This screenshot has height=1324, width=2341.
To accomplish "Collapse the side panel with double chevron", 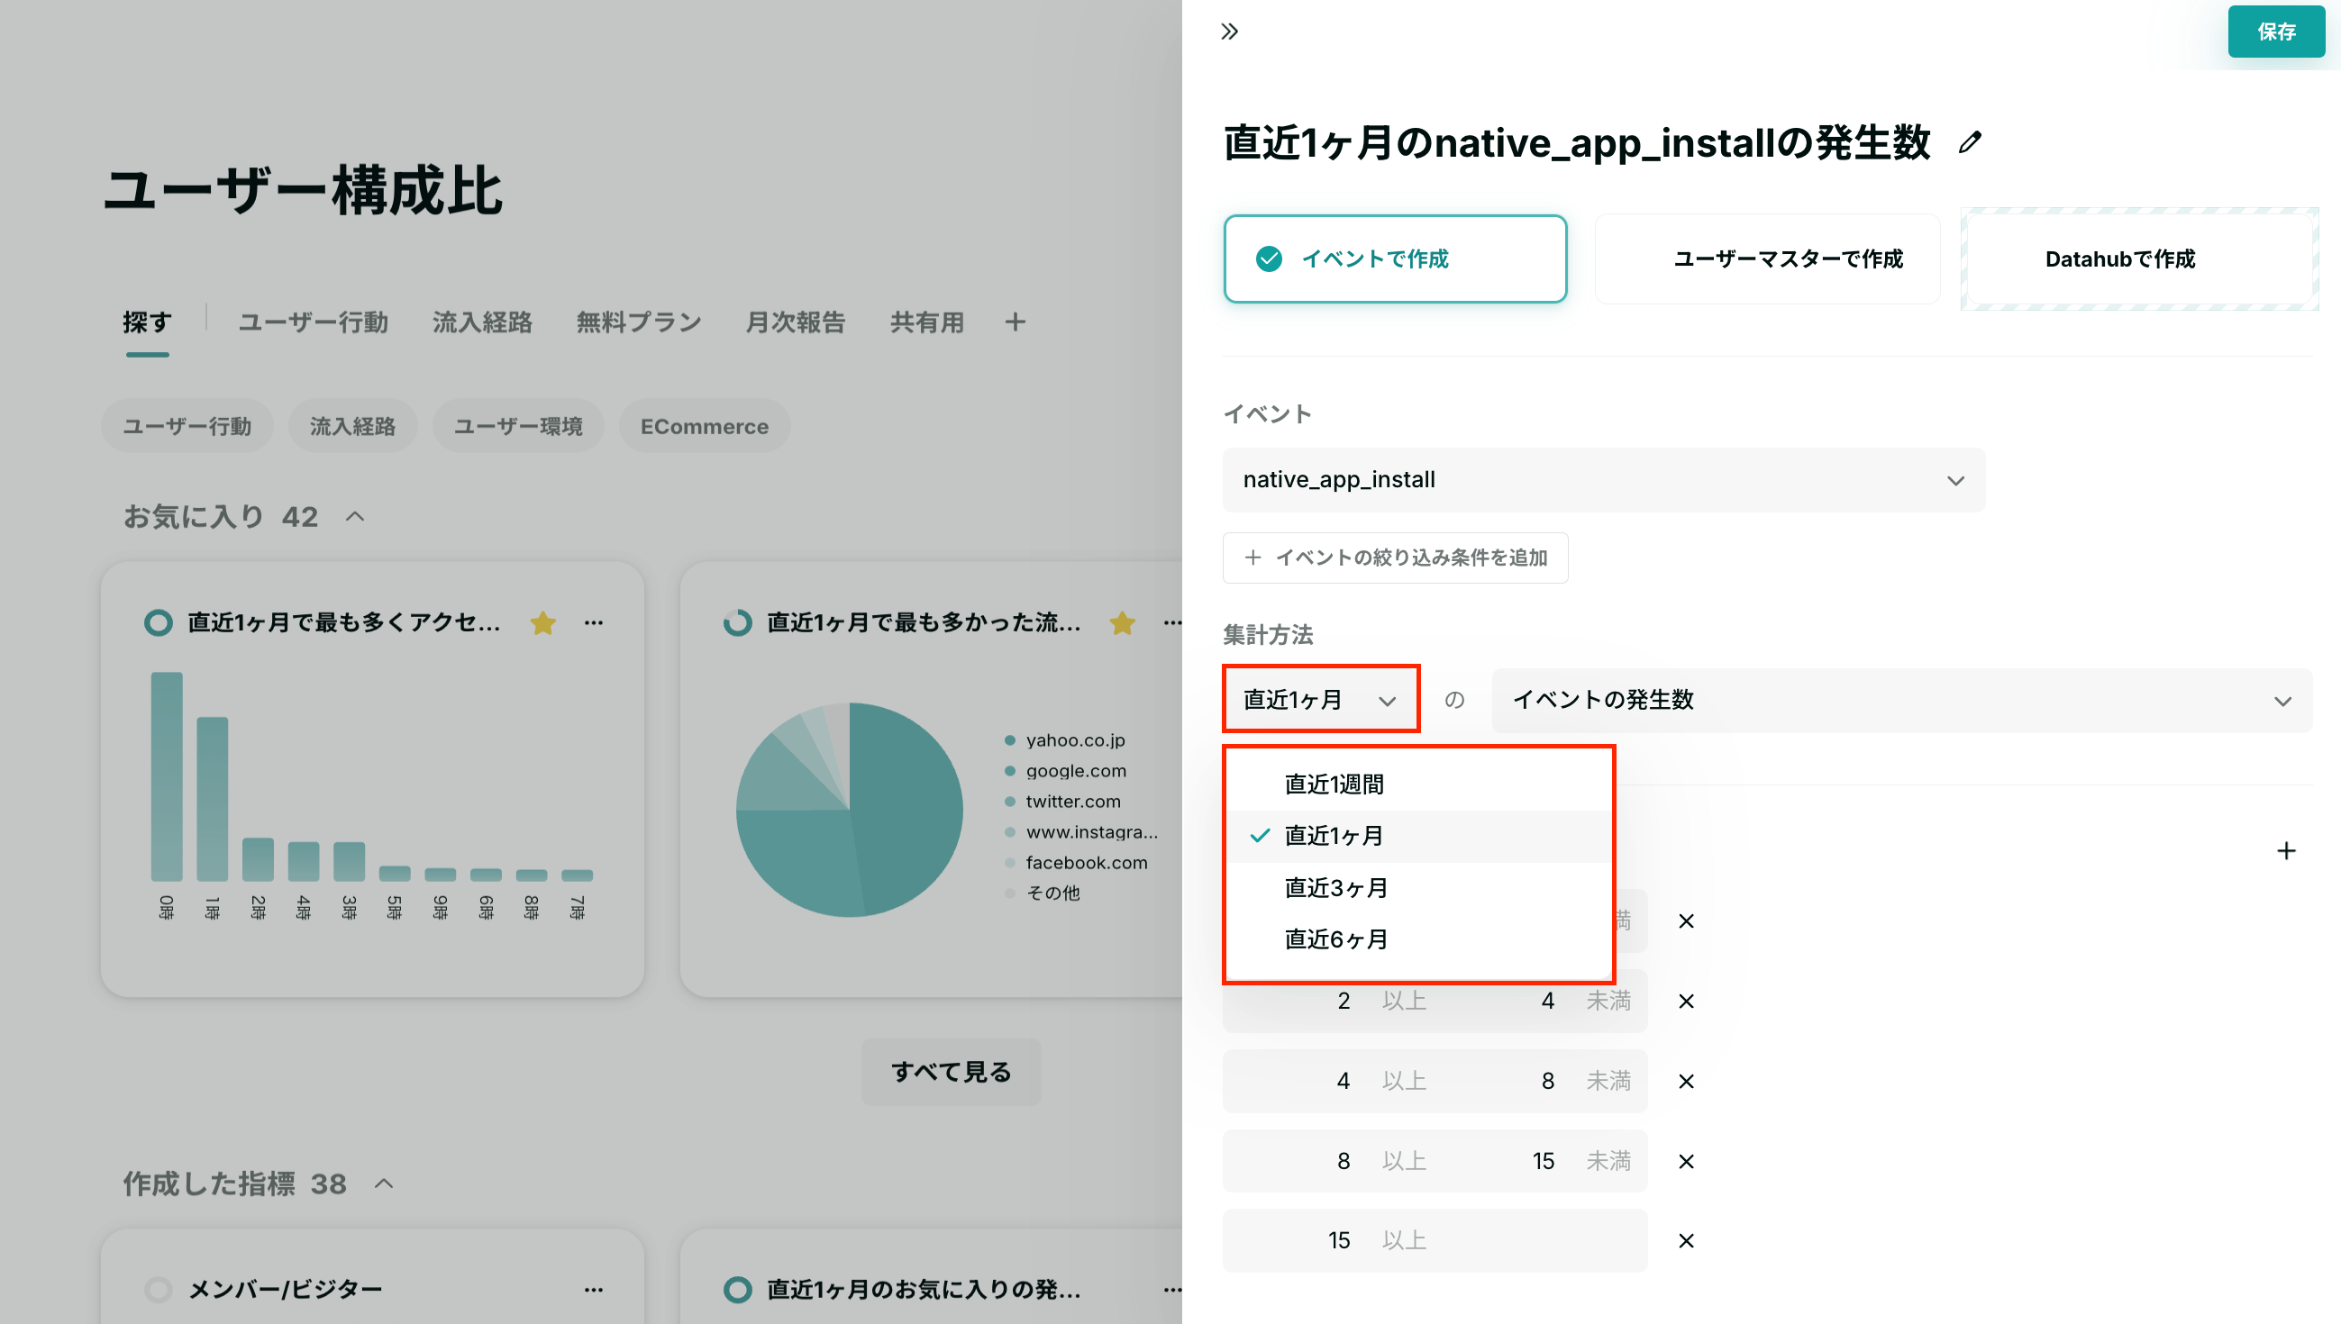I will 1230,32.
